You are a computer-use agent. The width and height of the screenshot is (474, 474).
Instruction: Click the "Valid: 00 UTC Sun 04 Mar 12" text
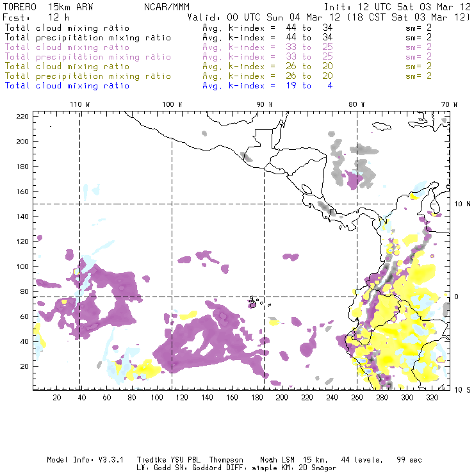(264, 17)
